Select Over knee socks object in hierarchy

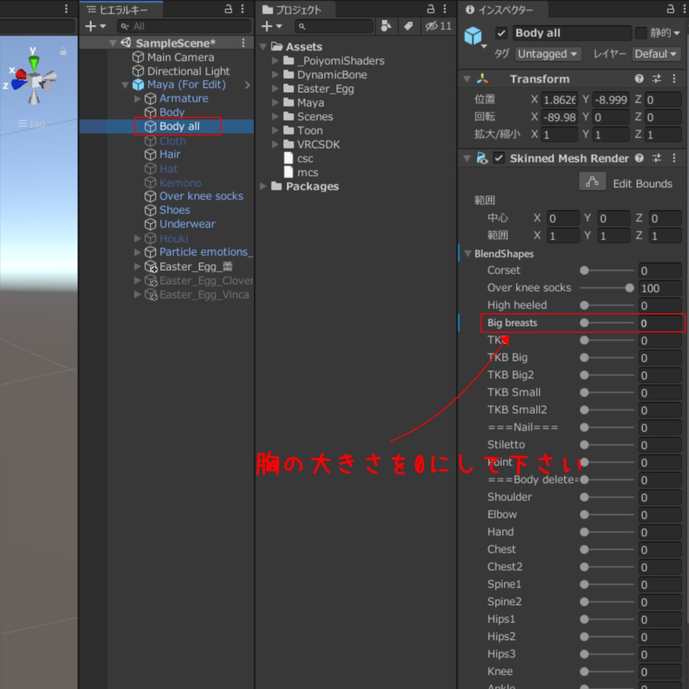201,196
